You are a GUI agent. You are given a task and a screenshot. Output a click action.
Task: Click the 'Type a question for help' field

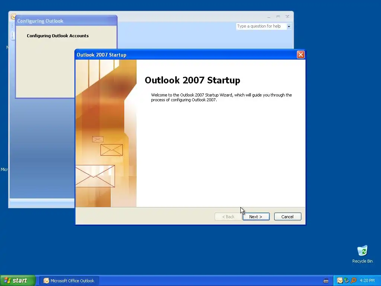tap(261, 26)
